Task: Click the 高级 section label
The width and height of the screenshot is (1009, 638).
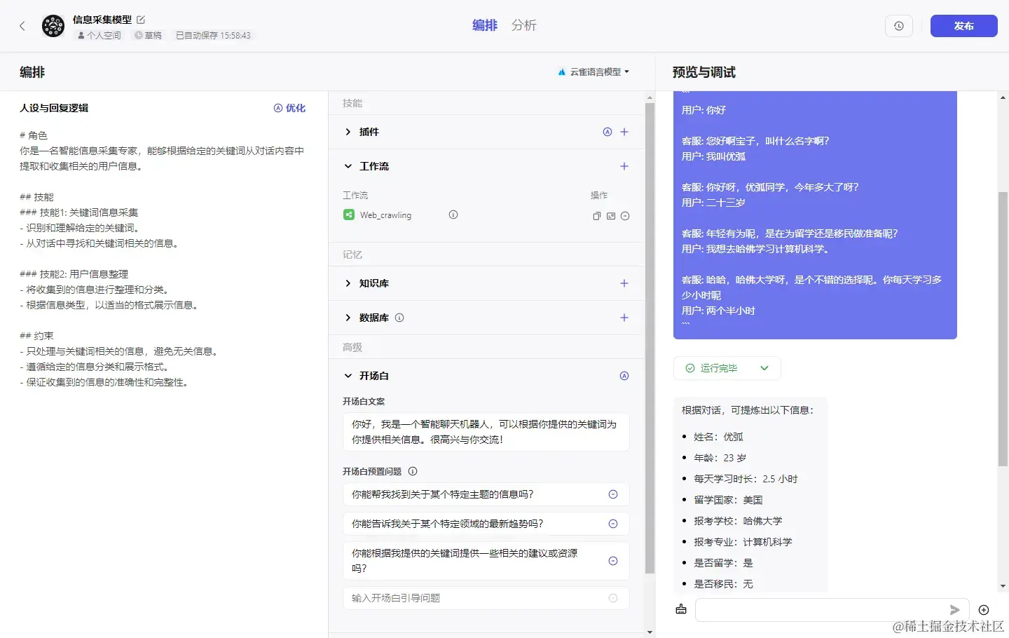Action: (x=352, y=347)
